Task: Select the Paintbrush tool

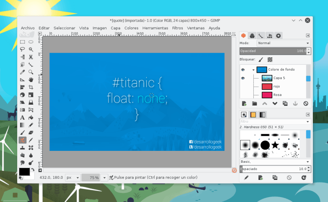Action: pyautogui.click(x=23, y=132)
